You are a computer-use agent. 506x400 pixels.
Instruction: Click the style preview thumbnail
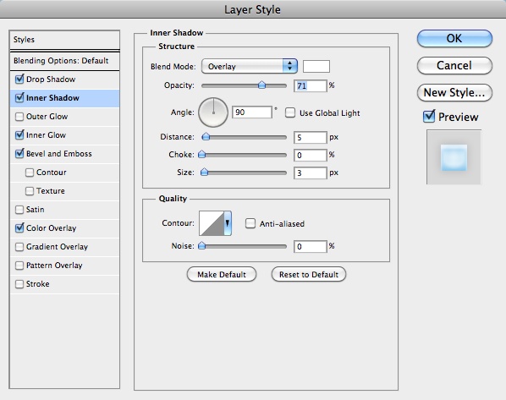click(454, 157)
